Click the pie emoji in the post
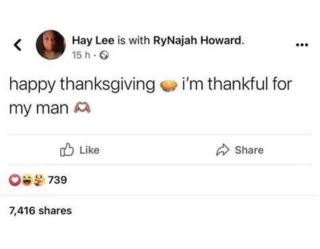 tap(169, 86)
